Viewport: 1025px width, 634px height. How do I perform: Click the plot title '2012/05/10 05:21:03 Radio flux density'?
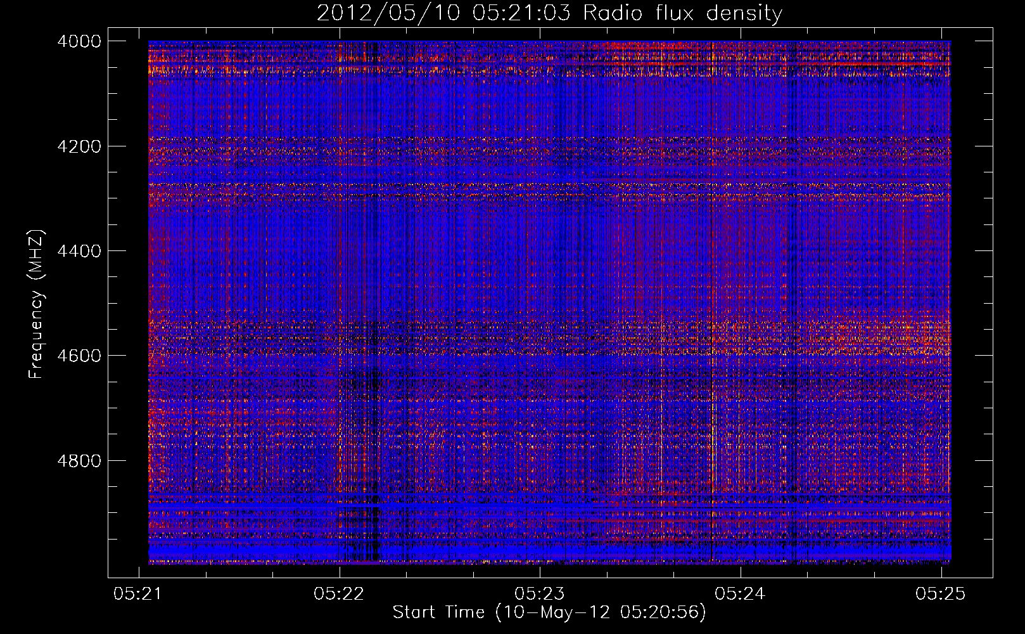coord(549,13)
